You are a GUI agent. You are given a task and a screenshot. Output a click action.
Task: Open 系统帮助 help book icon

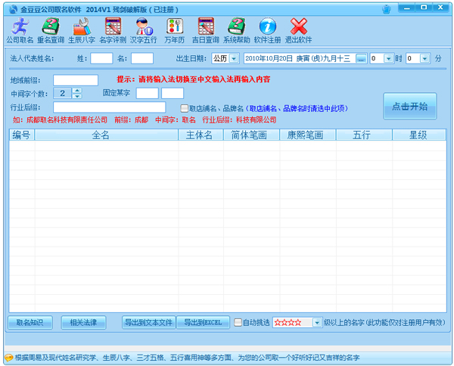(x=237, y=29)
